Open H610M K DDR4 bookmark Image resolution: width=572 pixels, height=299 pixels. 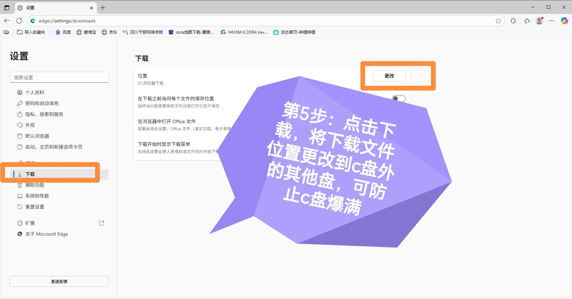point(244,32)
